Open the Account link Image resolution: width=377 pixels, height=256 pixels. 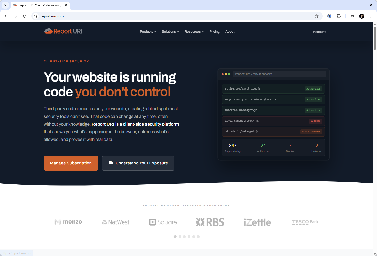click(x=319, y=32)
